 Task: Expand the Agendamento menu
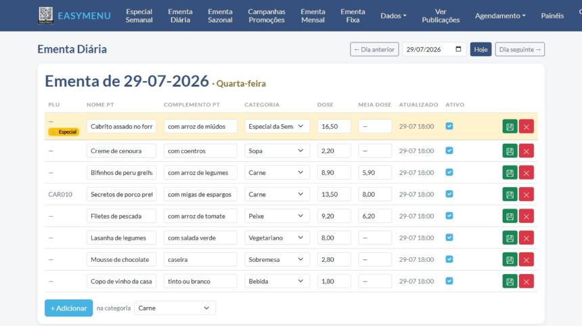pos(500,16)
